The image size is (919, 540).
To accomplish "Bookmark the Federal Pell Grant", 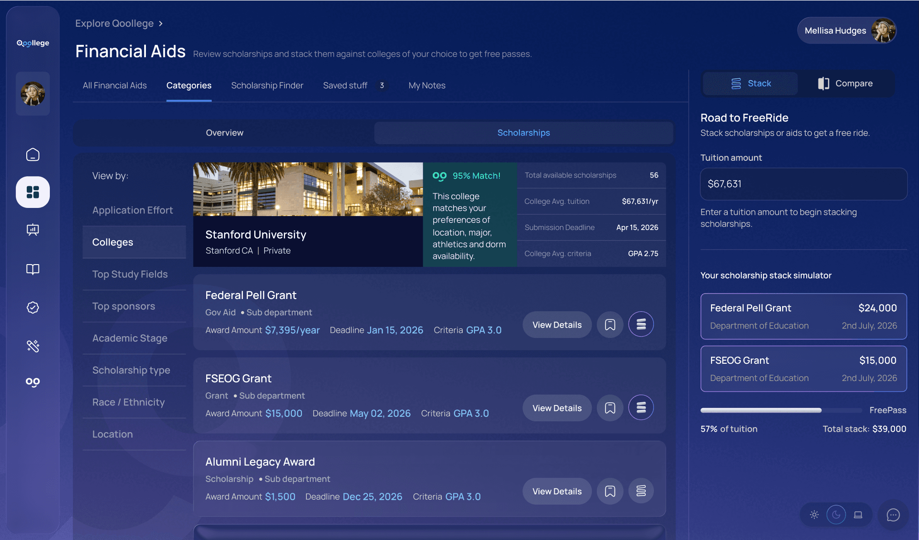I will click(x=610, y=325).
